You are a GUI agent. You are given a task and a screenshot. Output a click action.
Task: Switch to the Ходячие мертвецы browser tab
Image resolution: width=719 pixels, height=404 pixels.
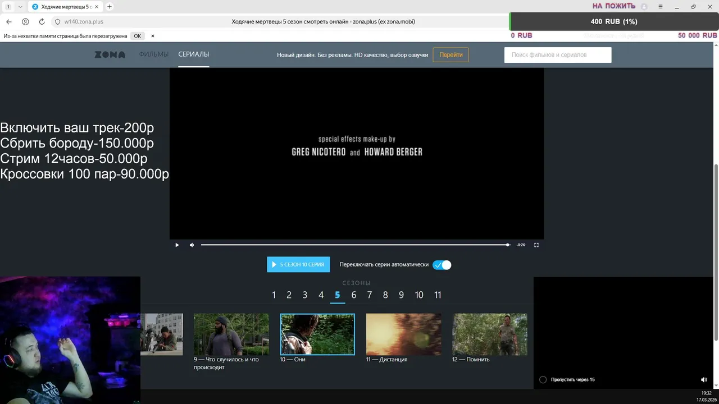coord(66,7)
